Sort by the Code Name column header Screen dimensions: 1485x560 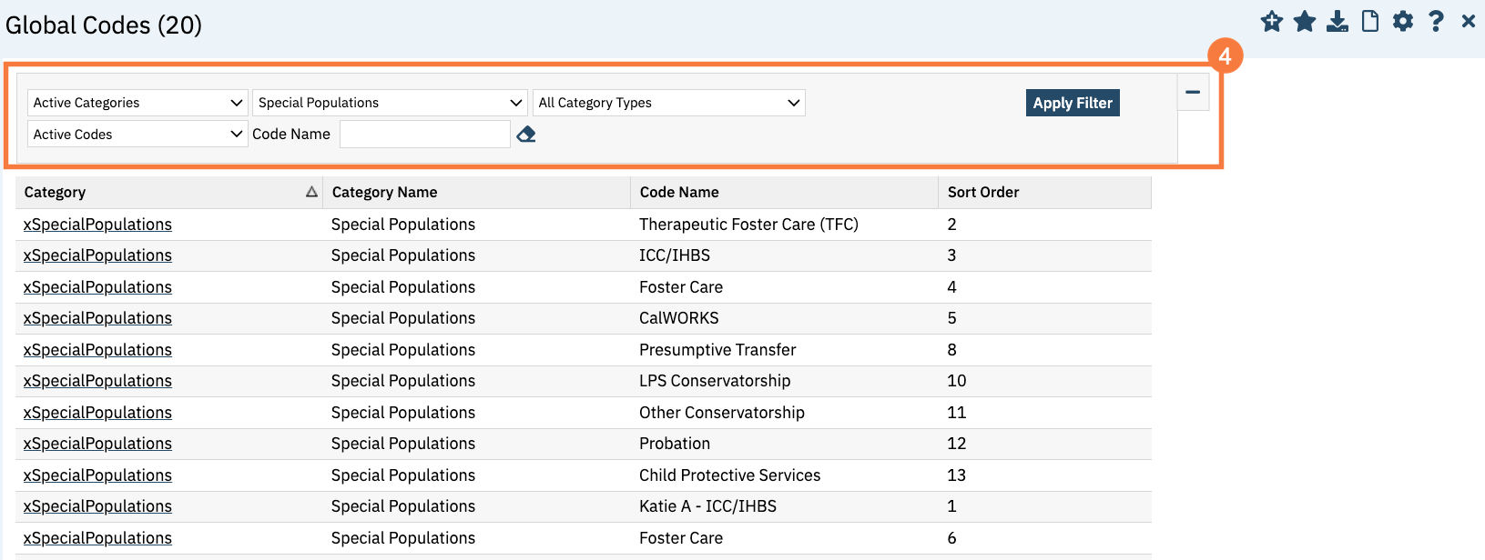tap(679, 193)
